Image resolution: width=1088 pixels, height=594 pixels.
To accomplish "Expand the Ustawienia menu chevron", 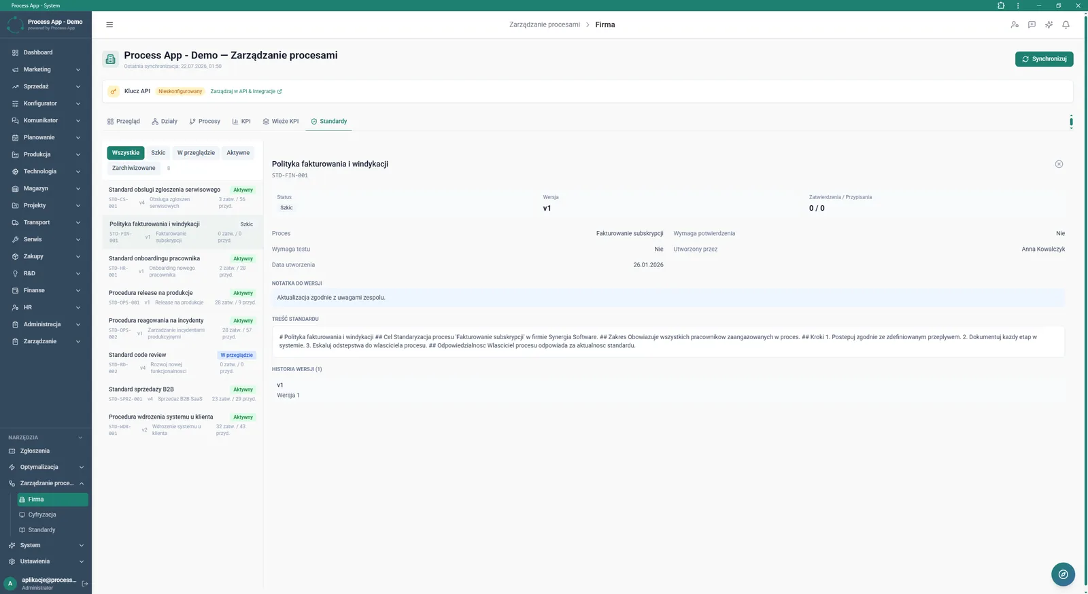I will point(81,561).
